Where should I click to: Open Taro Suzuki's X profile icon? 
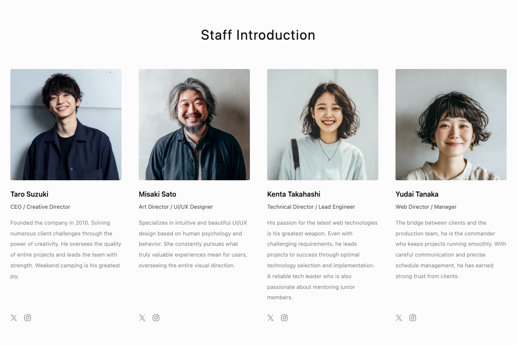coord(14,318)
